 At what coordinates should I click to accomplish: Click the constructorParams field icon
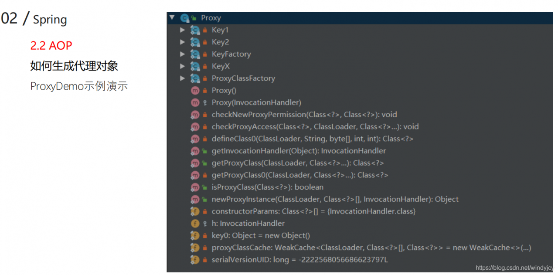[195, 211]
